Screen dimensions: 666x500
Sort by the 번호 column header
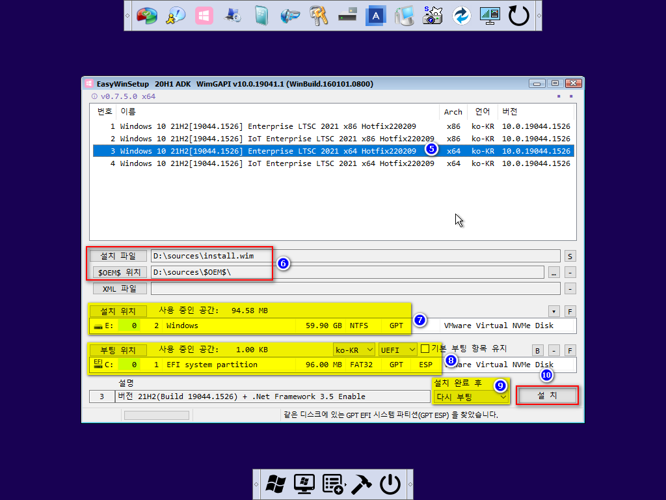coord(105,111)
